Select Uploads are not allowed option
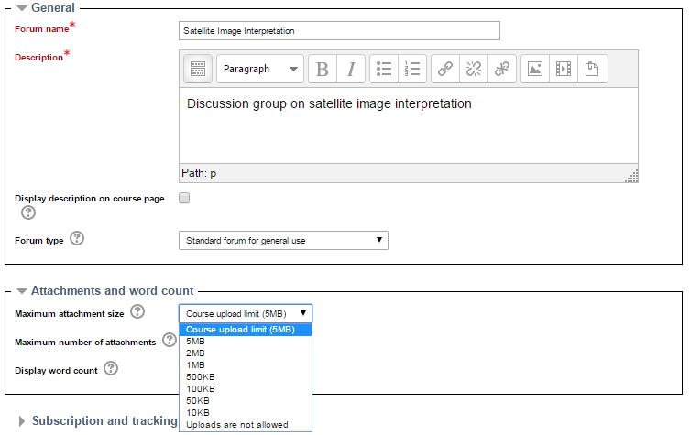This screenshot has height=435, width=690. 246,424
